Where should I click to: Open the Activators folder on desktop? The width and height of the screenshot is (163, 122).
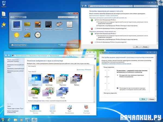click(x=4, y=15)
